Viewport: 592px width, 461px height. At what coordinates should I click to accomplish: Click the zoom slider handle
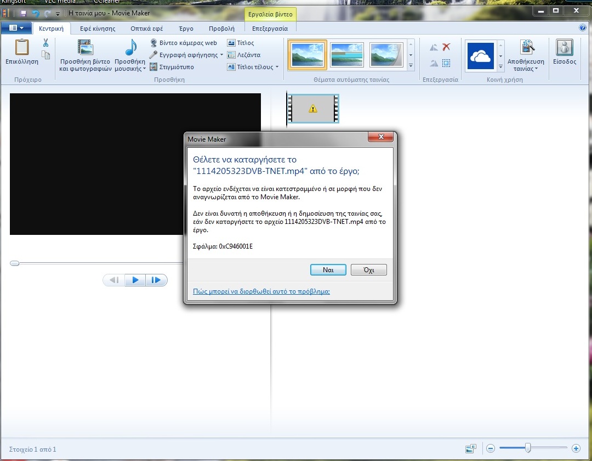[528, 448]
